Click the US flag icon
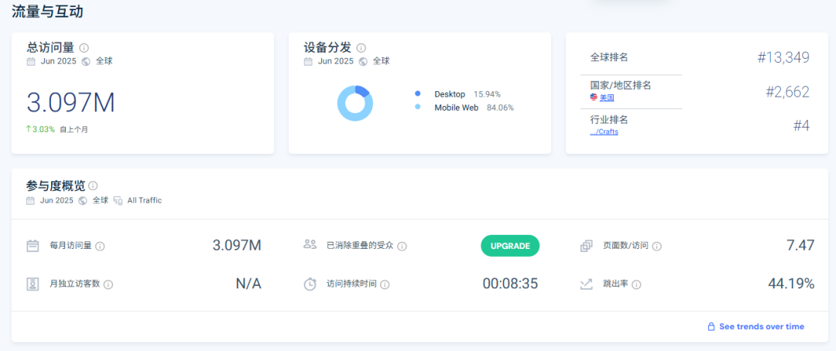 tap(594, 97)
